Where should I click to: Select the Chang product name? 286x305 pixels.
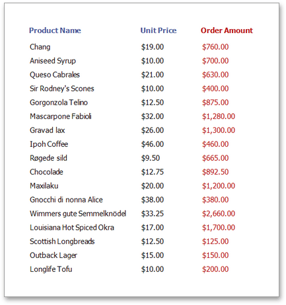[x=40, y=47]
